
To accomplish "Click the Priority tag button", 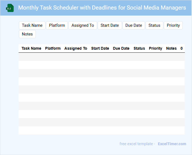I will [x=173, y=25].
